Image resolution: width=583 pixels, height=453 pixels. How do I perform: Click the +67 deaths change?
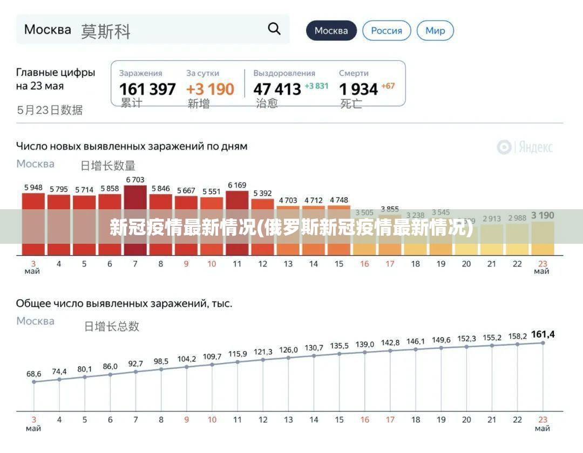(388, 86)
